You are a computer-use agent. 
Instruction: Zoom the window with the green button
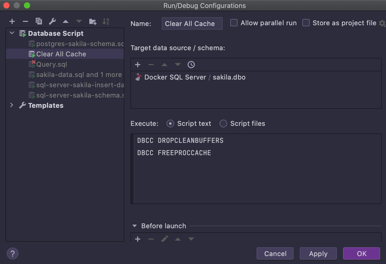click(27, 5)
